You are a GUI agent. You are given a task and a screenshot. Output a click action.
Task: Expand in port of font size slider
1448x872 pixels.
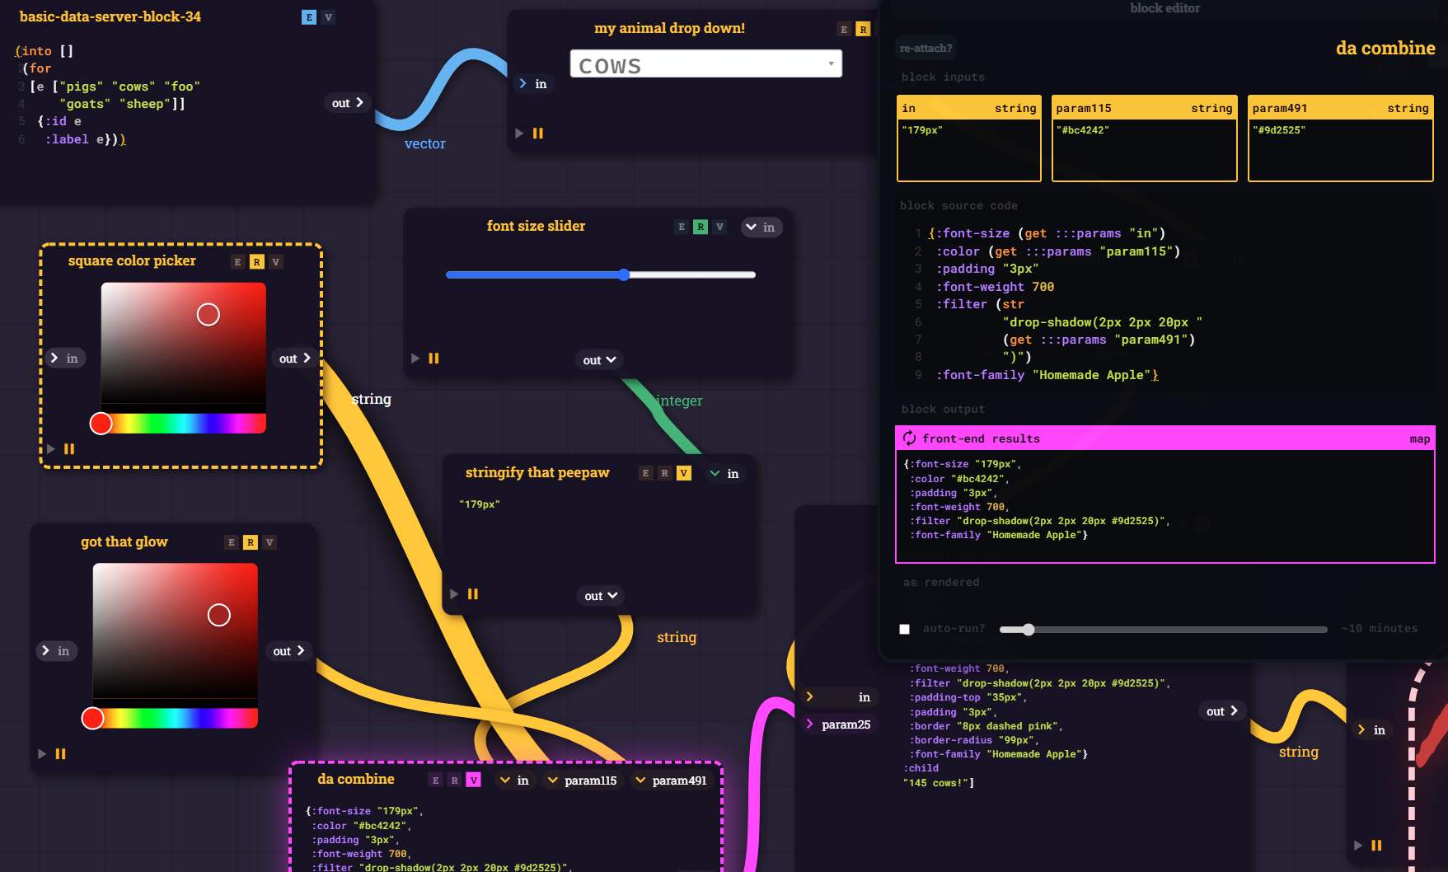pyautogui.click(x=761, y=227)
